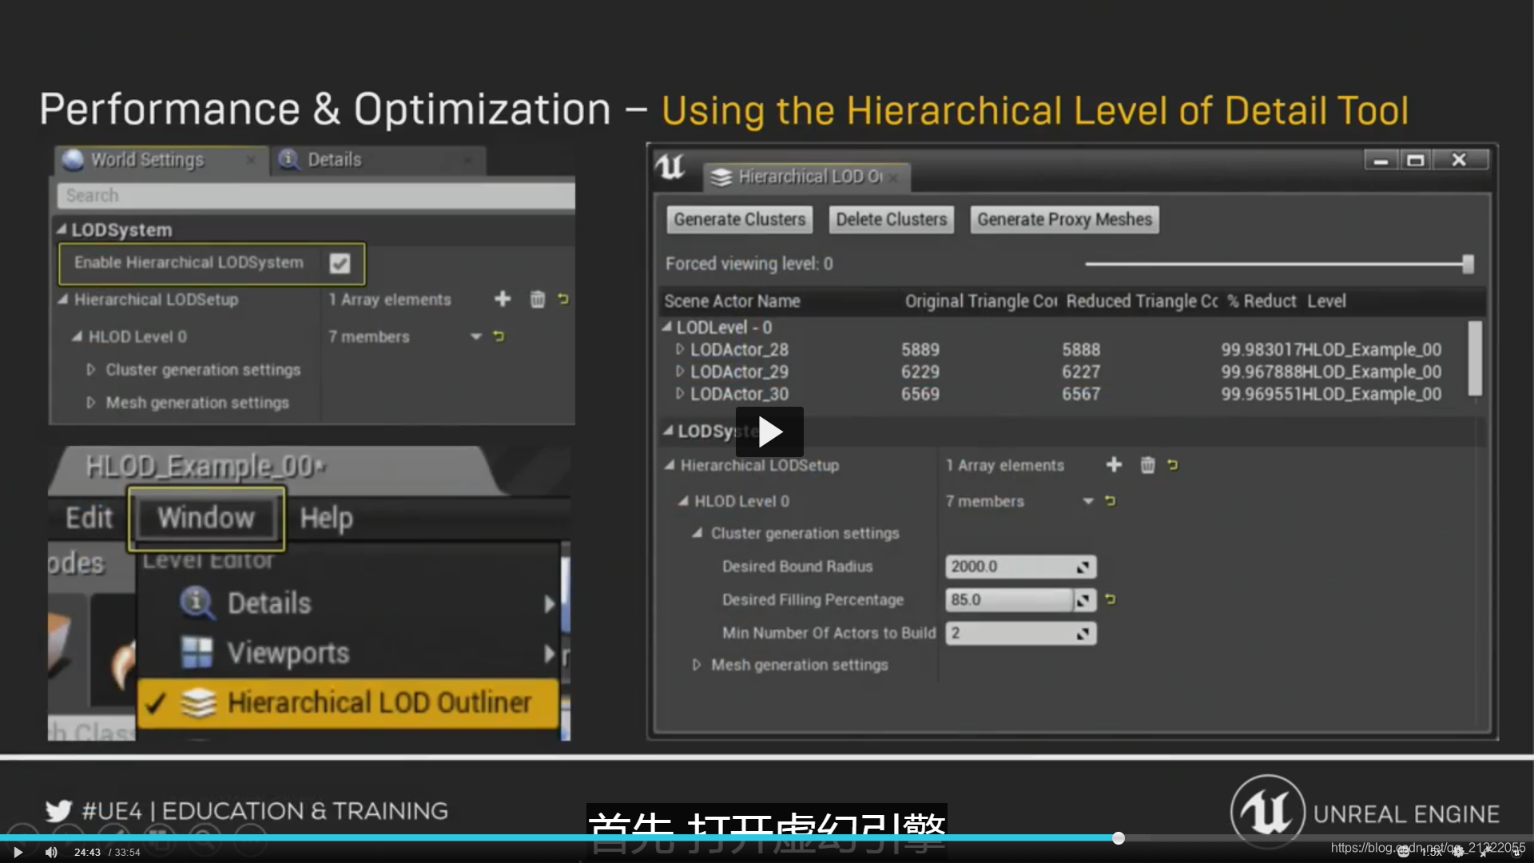Click trash icon beside World Settings array elements

pos(537,299)
